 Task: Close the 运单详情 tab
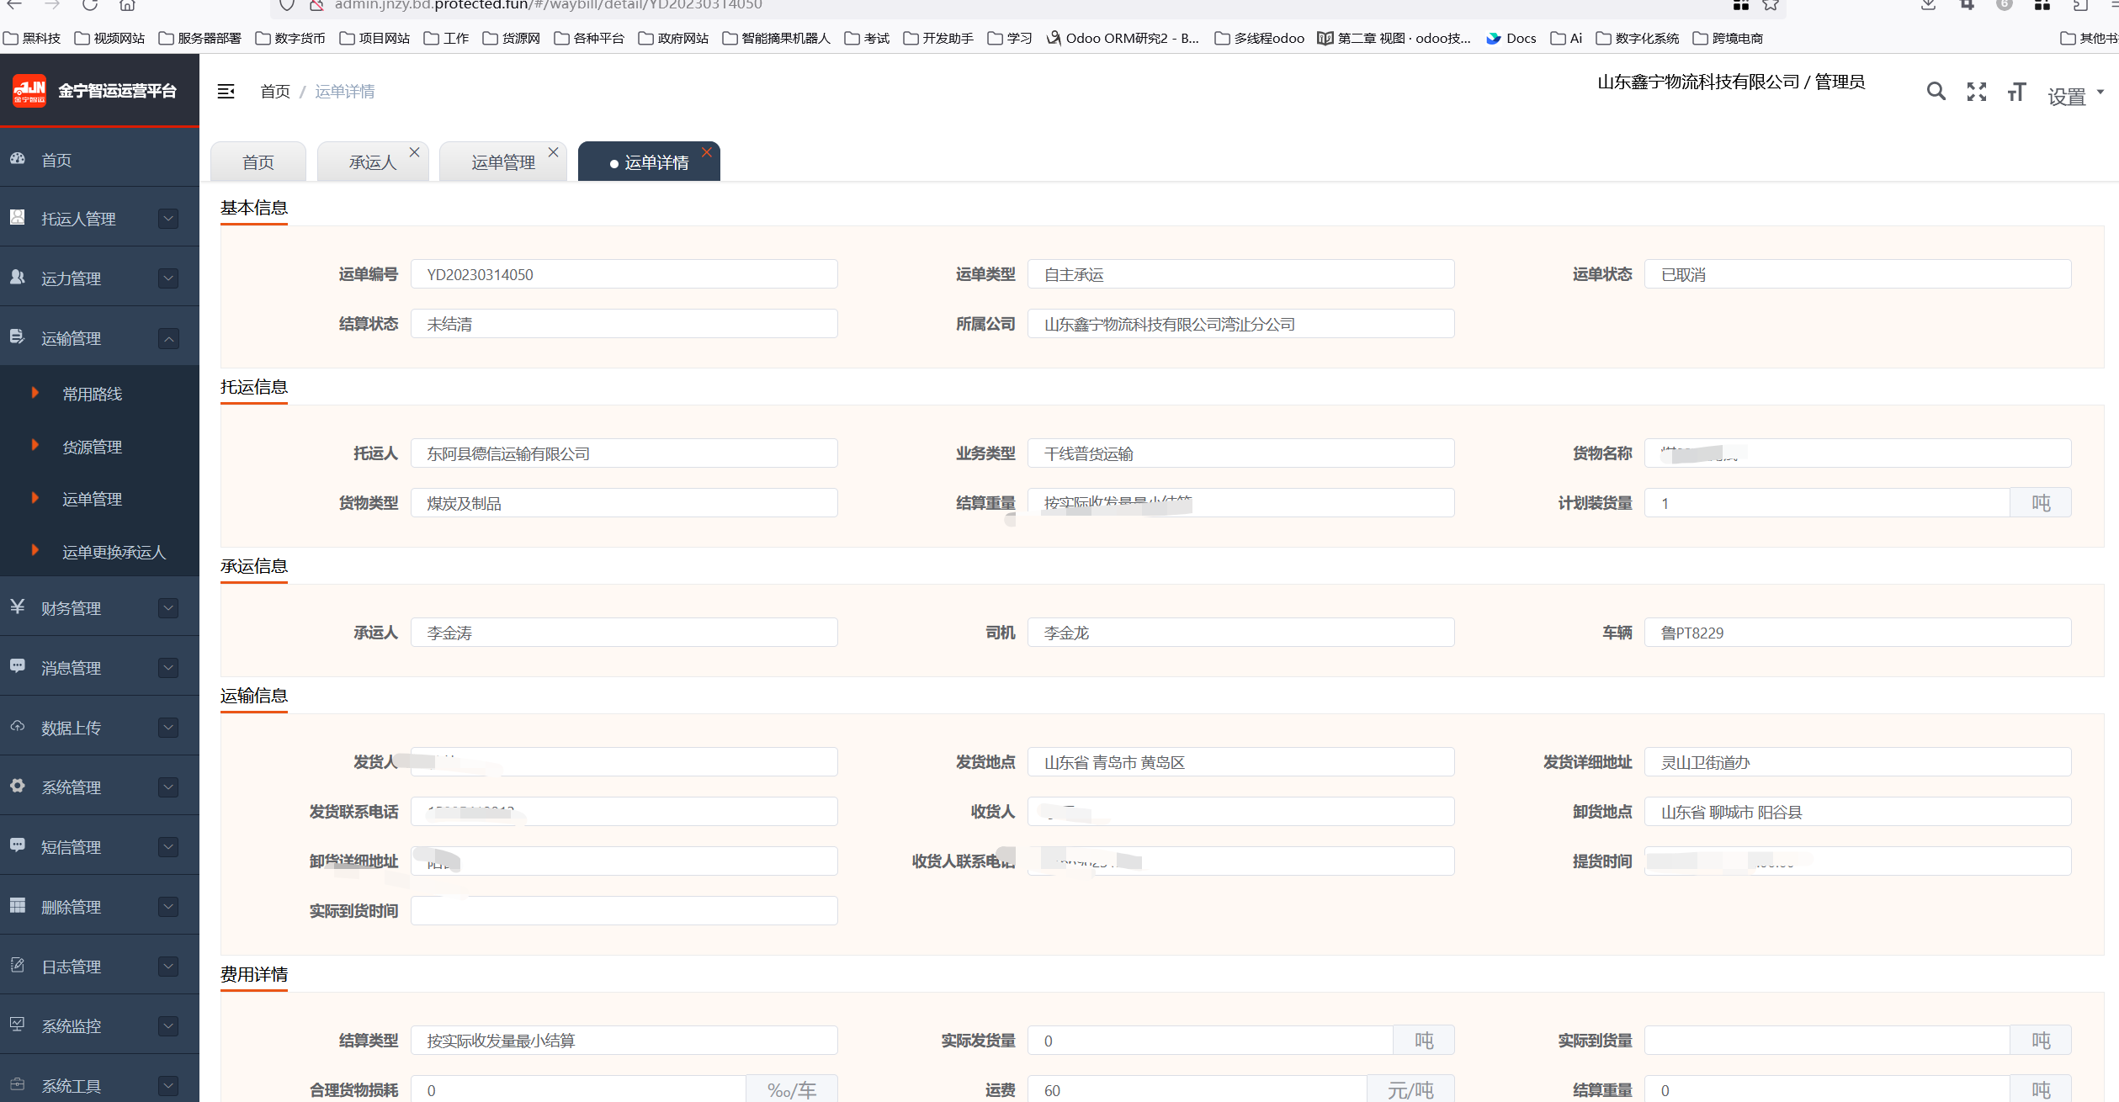[x=707, y=152]
